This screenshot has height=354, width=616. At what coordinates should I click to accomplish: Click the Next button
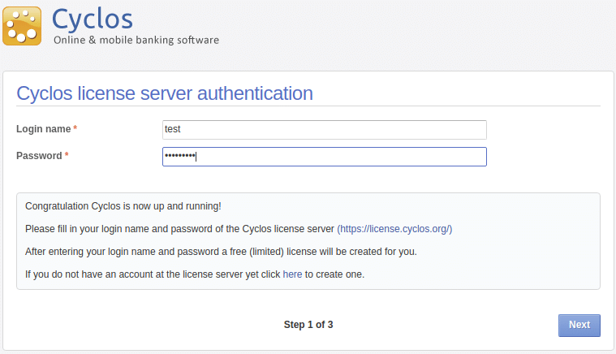[579, 325]
